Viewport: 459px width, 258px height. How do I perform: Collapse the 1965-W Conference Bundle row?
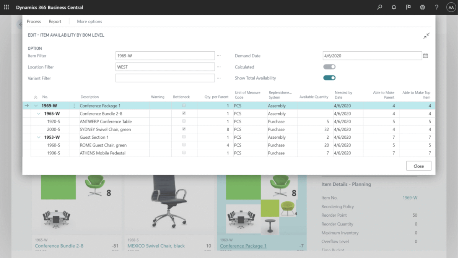[39, 114]
